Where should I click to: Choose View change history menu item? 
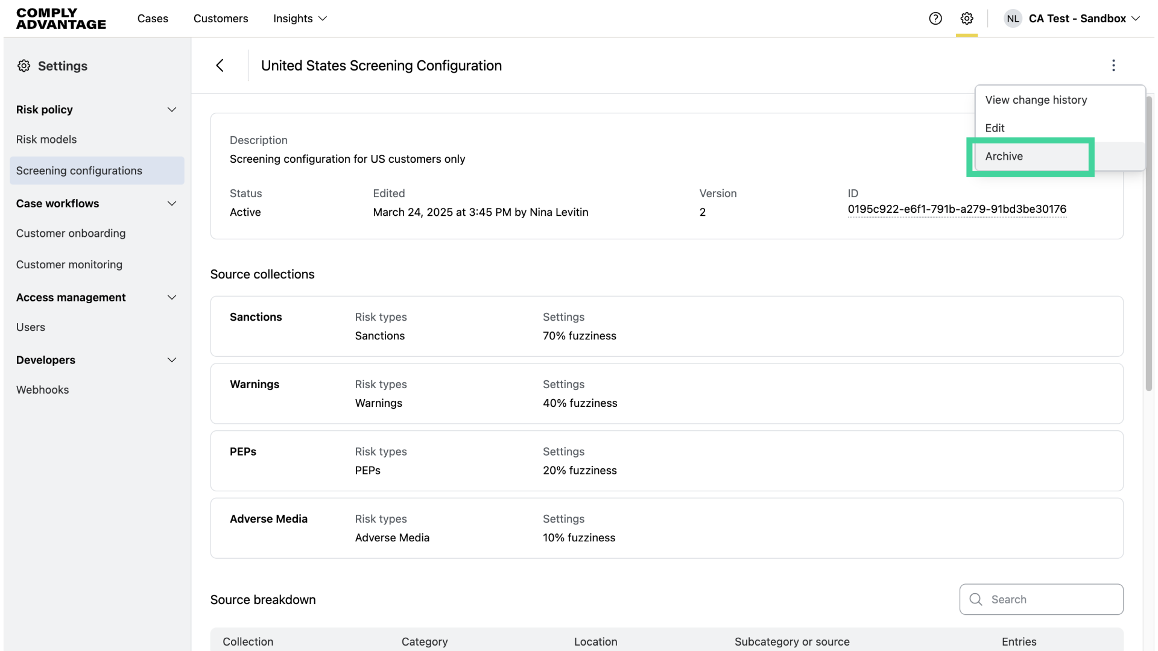pos(1036,100)
